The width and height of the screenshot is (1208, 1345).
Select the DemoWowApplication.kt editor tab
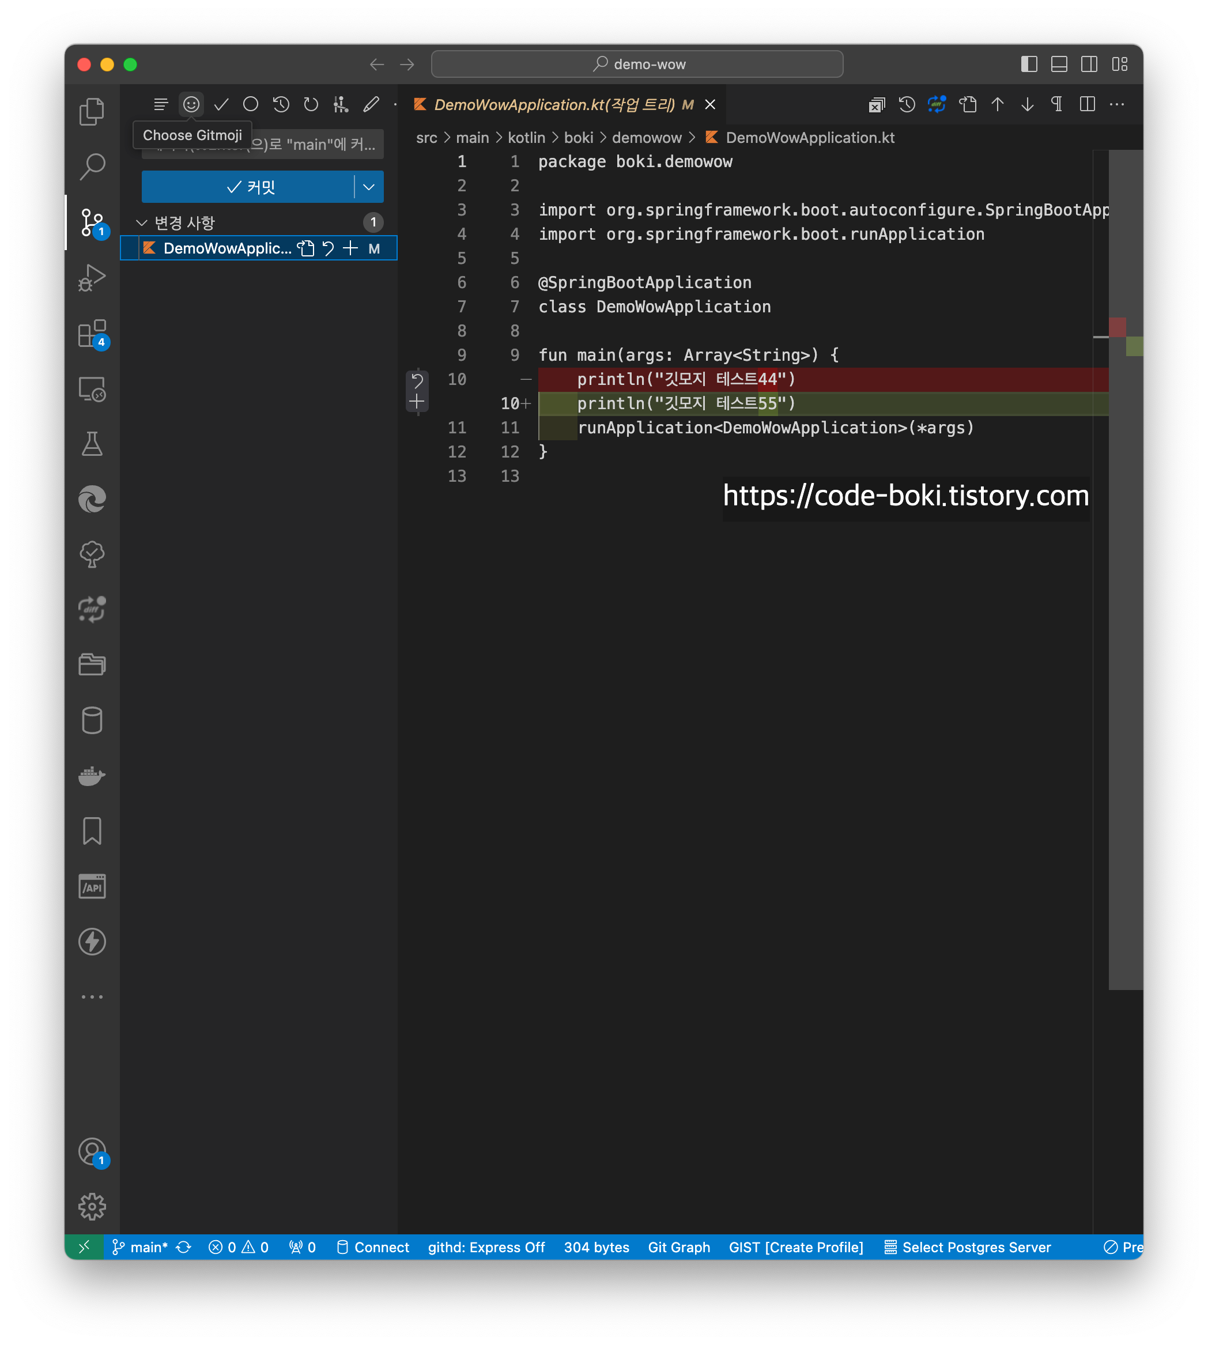(554, 104)
